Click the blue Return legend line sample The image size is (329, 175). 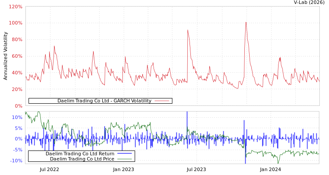pos(125,154)
